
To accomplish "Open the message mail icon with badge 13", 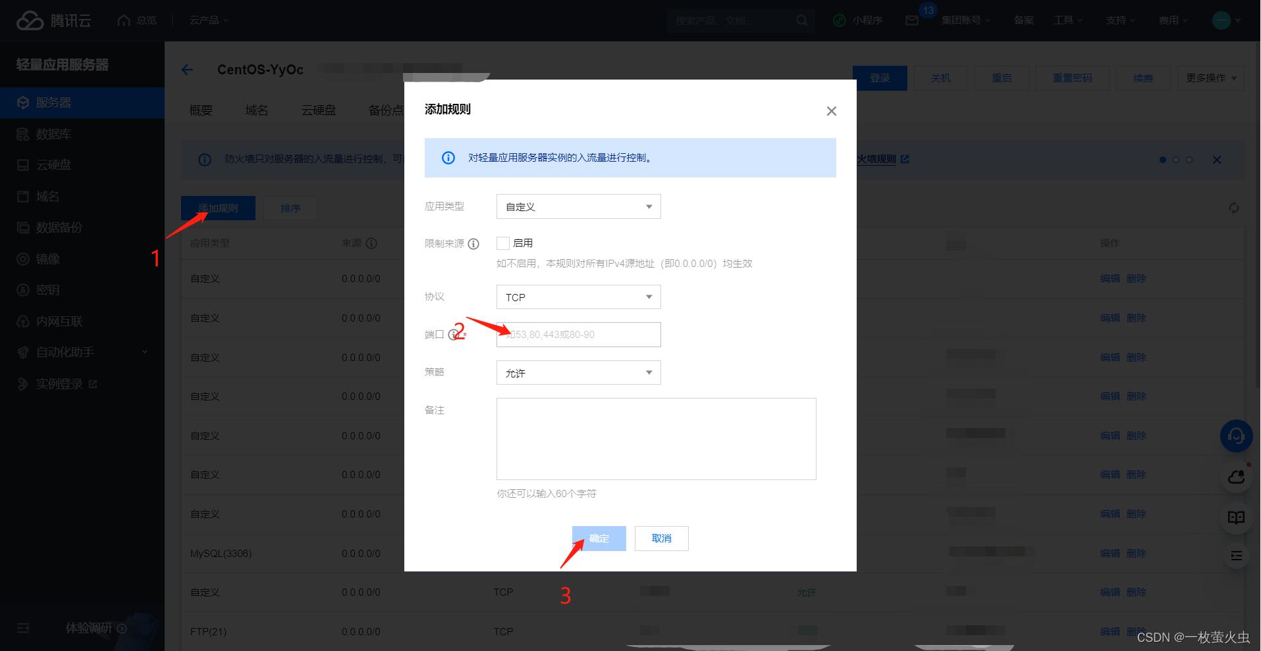I will [912, 20].
